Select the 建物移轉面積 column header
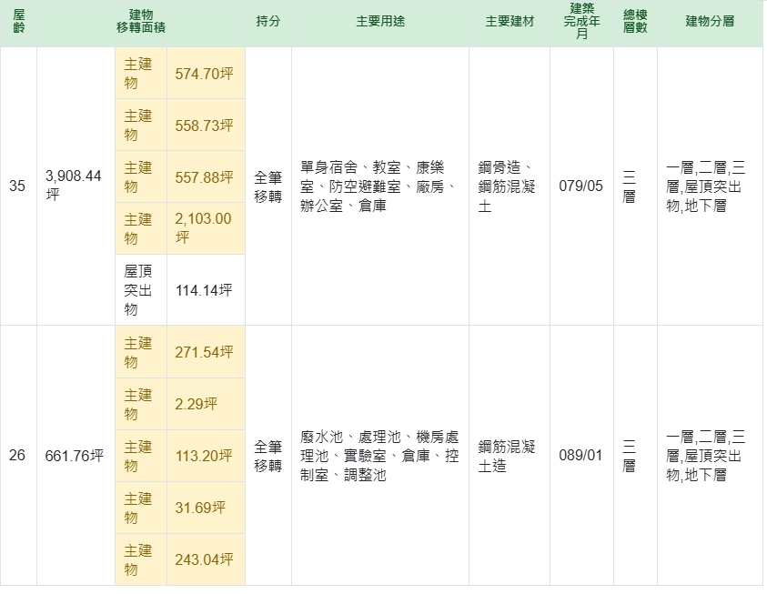This screenshot has width=767, height=594. [x=141, y=21]
